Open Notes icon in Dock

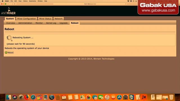[70, 97]
